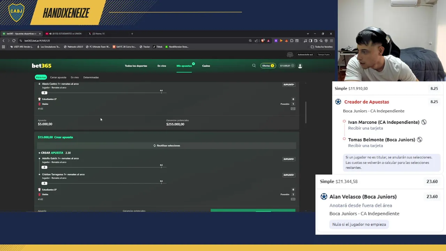Open Todos los favoritos folder
Viewport: 446px width, 251px height.
pyautogui.click(x=322, y=47)
